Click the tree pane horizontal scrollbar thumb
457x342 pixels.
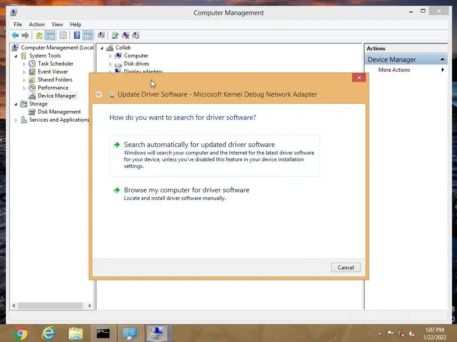tap(50, 305)
